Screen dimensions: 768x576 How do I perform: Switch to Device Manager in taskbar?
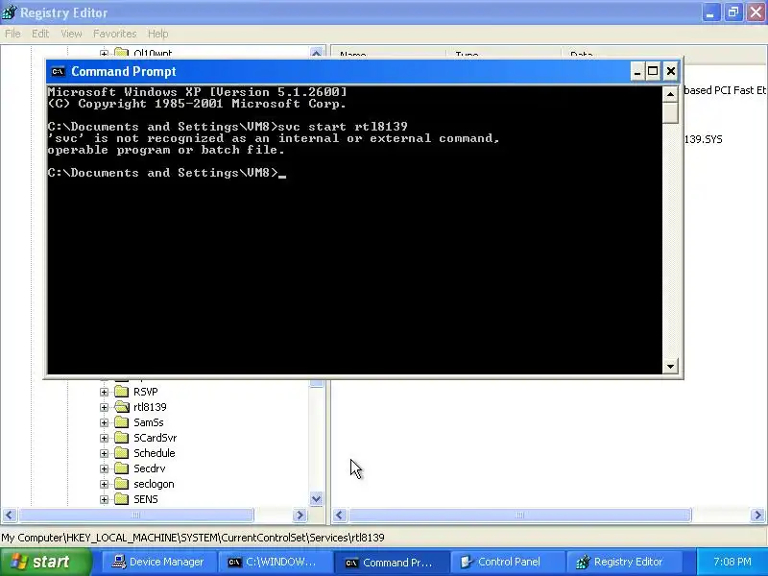coord(157,562)
